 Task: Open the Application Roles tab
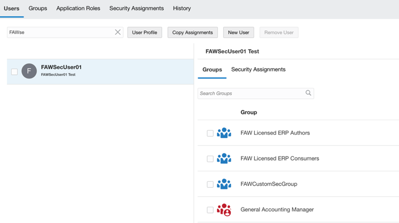pos(78,9)
